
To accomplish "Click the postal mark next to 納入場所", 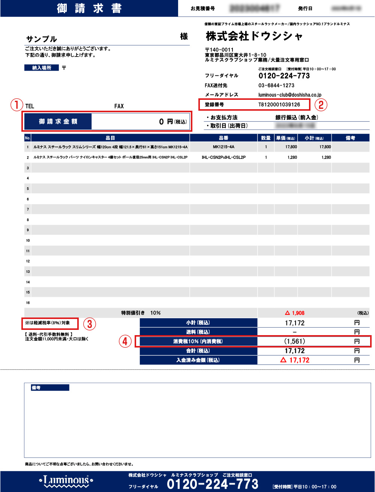I will (x=64, y=68).
